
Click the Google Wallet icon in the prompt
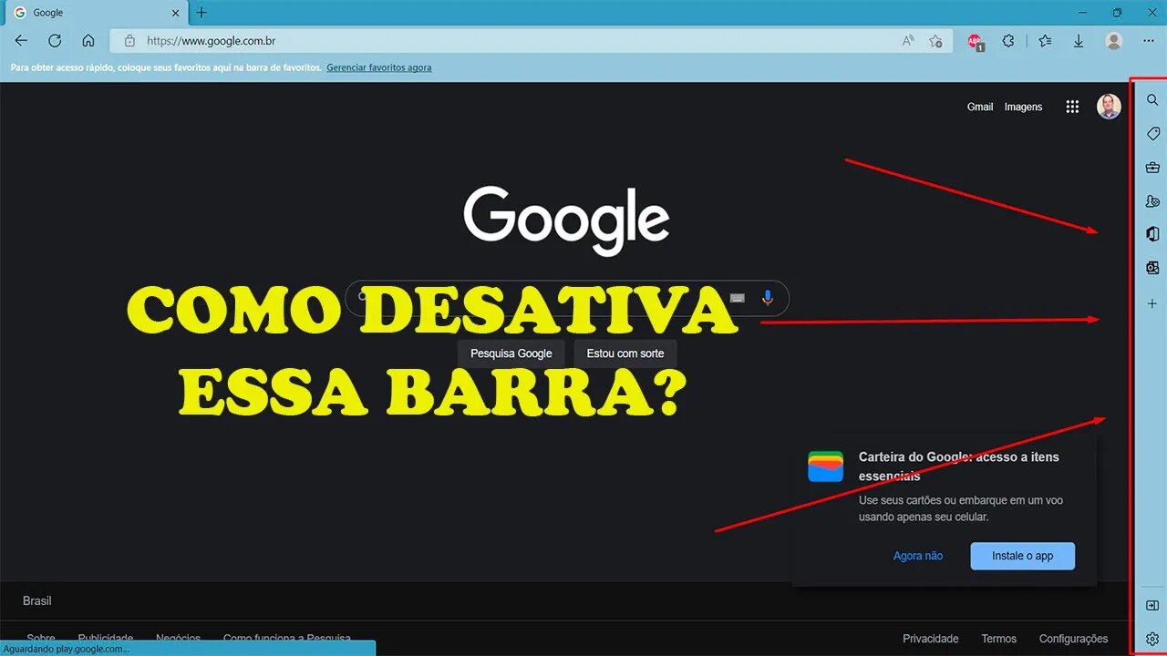click(x=825, y=466)
